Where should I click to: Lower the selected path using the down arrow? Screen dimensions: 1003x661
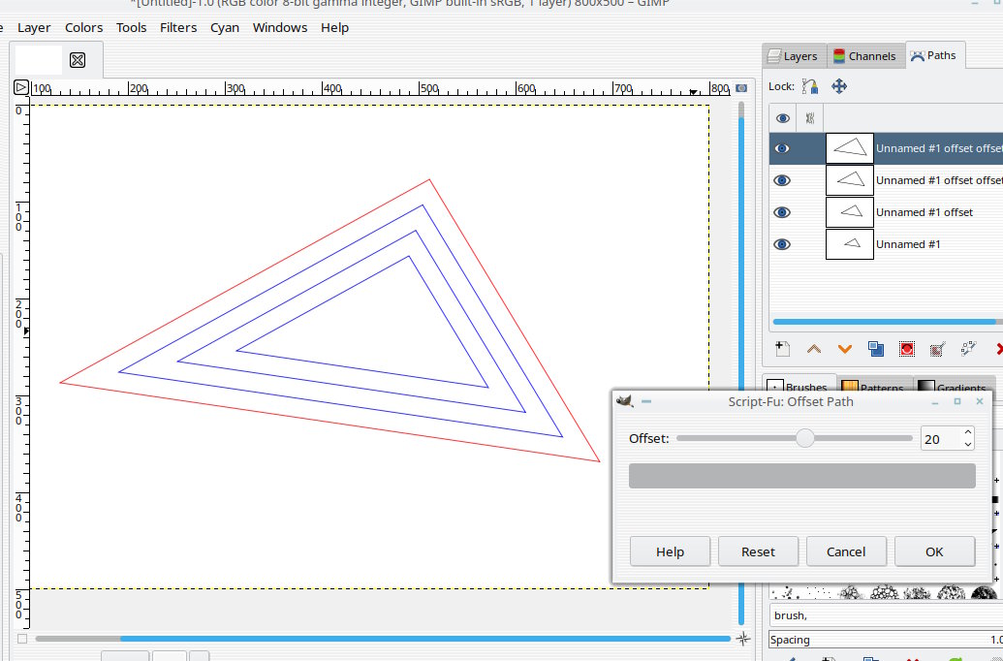pos(845,349)
